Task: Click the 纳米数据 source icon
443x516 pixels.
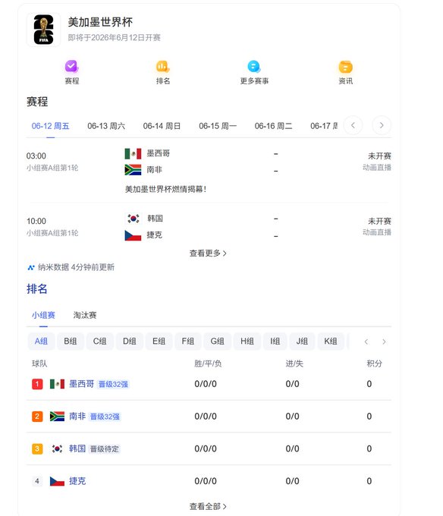Action: click(x=31, y=268)
